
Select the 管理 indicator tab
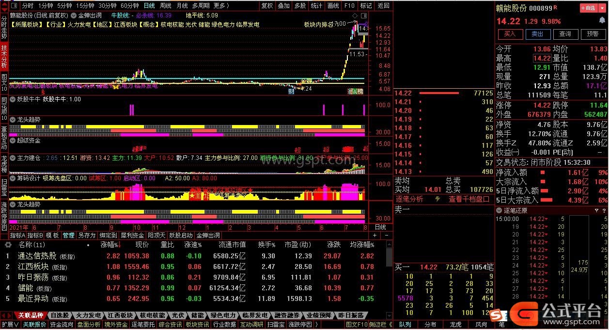coord(68,236)
